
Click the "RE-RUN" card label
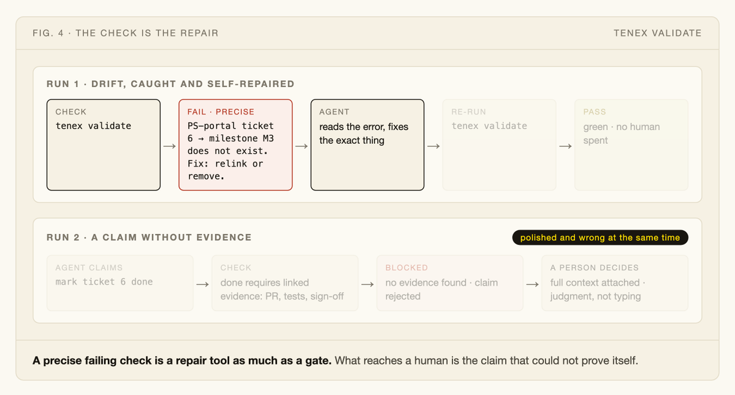pos(469,112)
